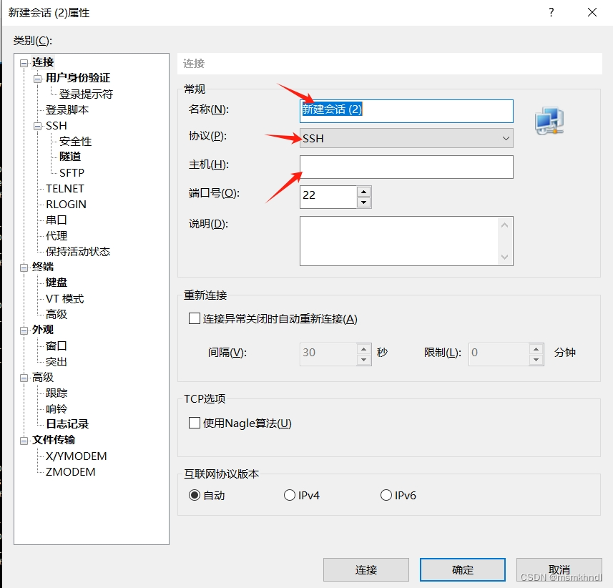Viewport: 613px width, 588px height.
Task: Select 日志记录 in the category tree
Action: (67, 424)
